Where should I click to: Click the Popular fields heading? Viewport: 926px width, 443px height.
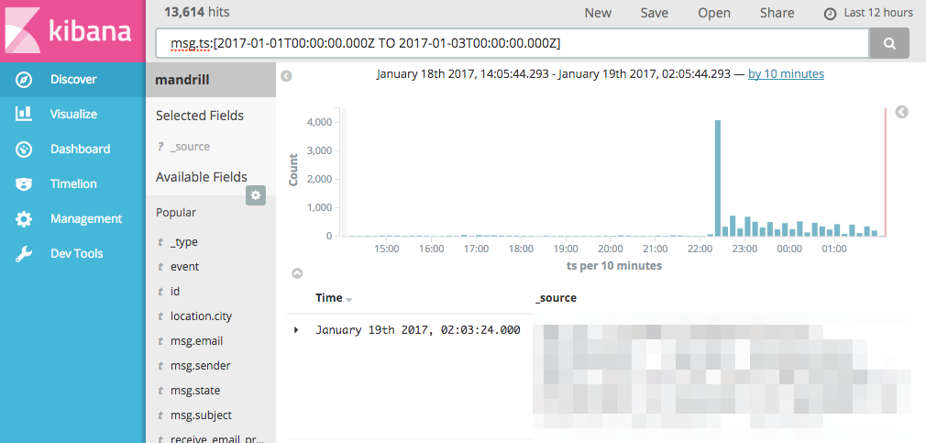[x=176, y=212]
